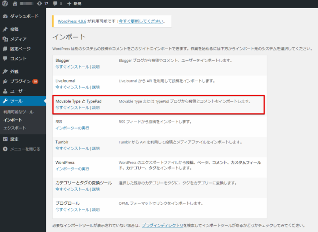This screenshot has width=318, height=232.
Task: Select the ツール menu item
Action: coord(23,101)
